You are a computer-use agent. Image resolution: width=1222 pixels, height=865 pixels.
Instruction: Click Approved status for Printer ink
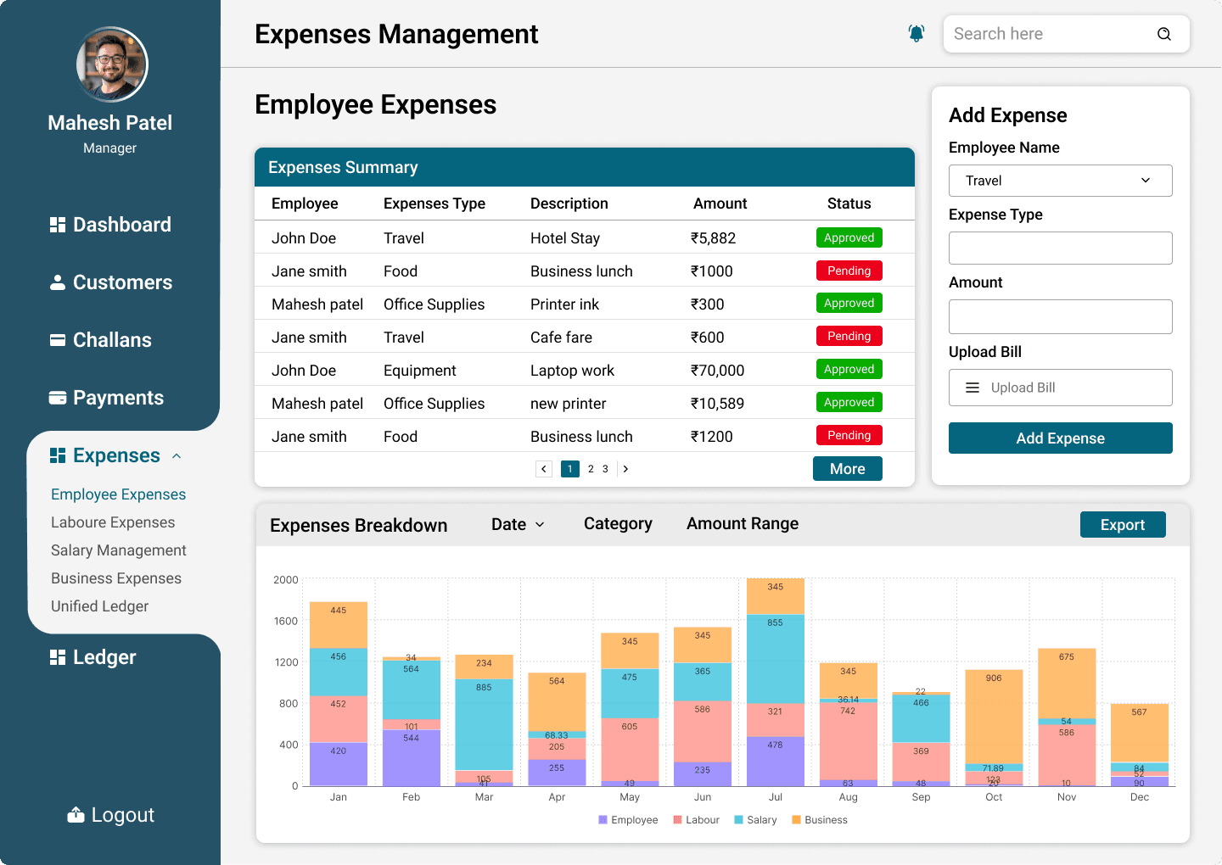pyautogui.click(x=849, y=303)
